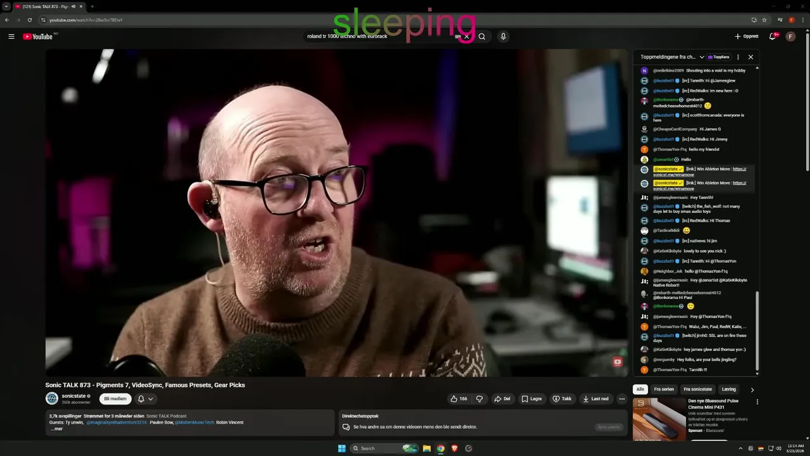Screen dimensions: 810x456
Task: Select the Alle filter chip
Action: 640,389
